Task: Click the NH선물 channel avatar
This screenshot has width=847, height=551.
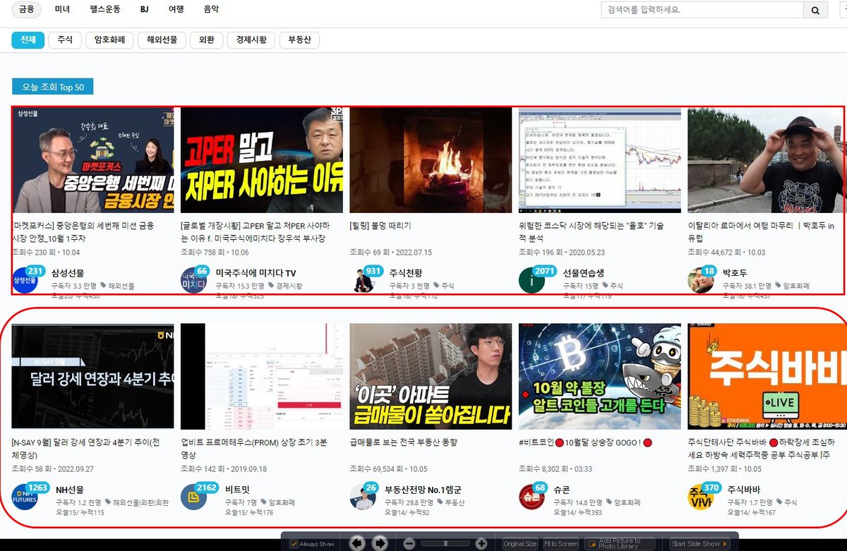Action: (x=25, y=497)
